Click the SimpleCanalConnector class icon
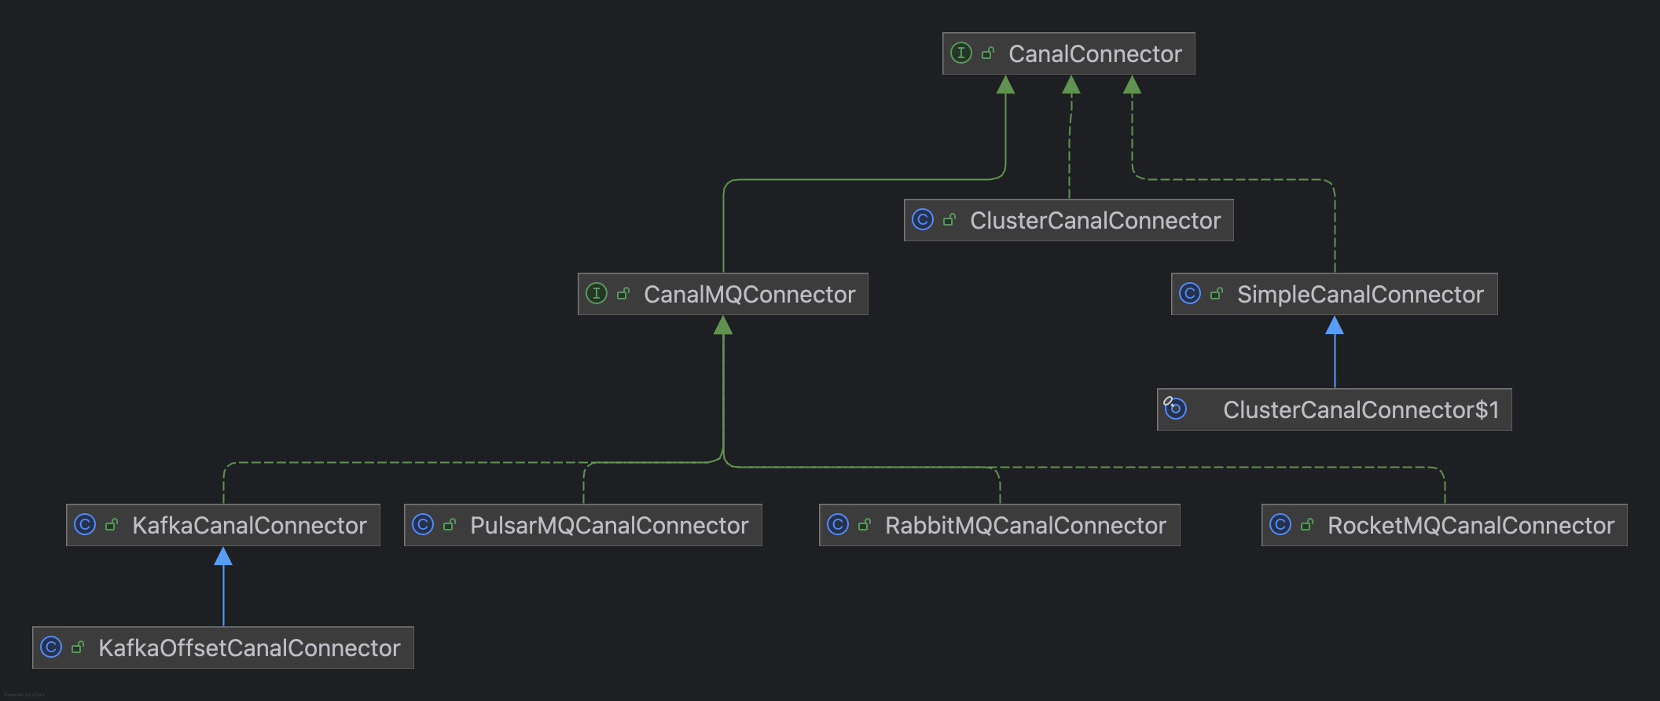The width and height of the screenshot is (1660, 701). point(1190,294)
